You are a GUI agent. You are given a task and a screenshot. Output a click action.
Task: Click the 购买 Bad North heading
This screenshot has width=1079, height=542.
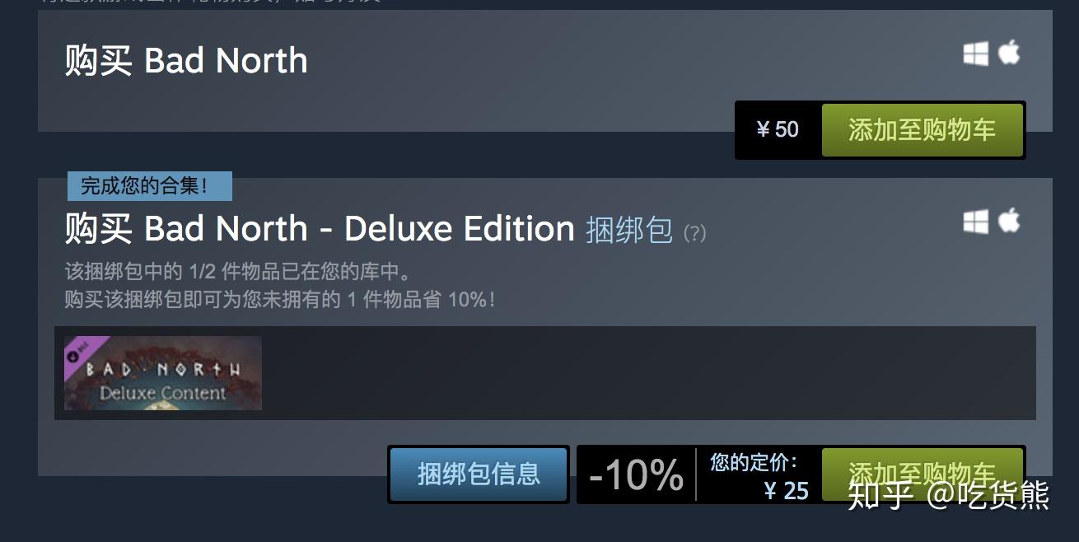pyautogui.click(x=186, y=61)
